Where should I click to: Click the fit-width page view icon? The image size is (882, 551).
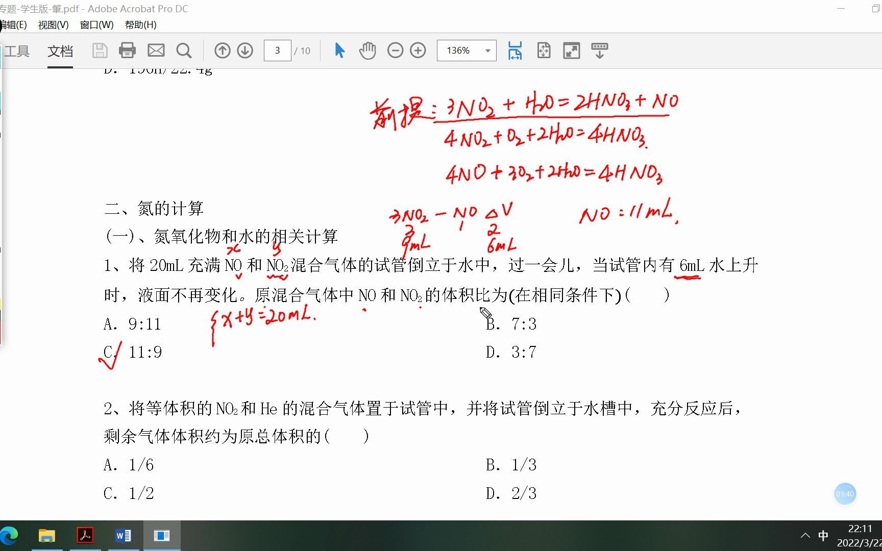(x=515, y=50)
